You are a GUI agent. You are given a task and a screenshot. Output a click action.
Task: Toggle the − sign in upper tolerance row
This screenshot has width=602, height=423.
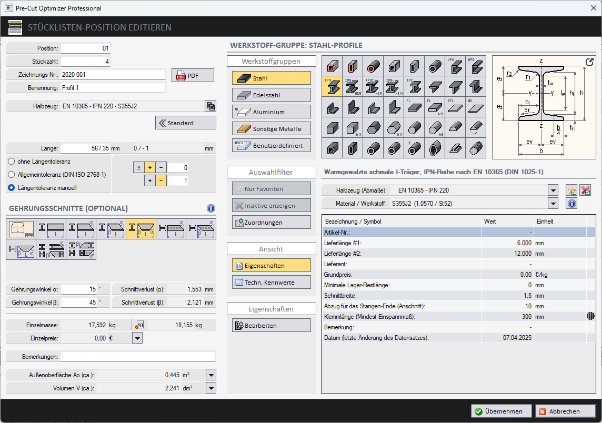161,167
